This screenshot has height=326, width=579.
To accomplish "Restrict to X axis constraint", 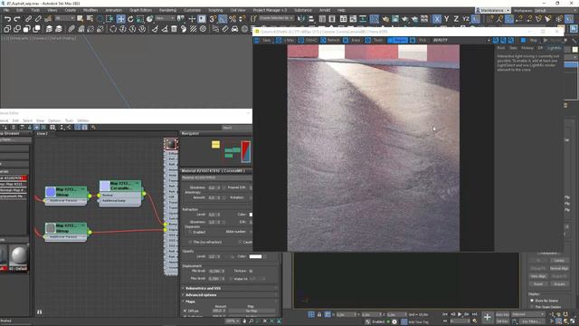I will click(437, 19).
